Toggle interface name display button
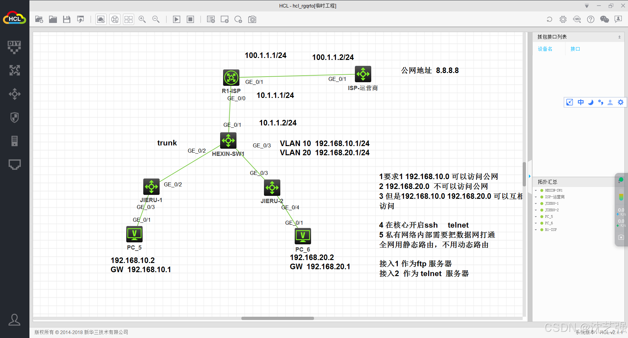 tap(101, 19)
